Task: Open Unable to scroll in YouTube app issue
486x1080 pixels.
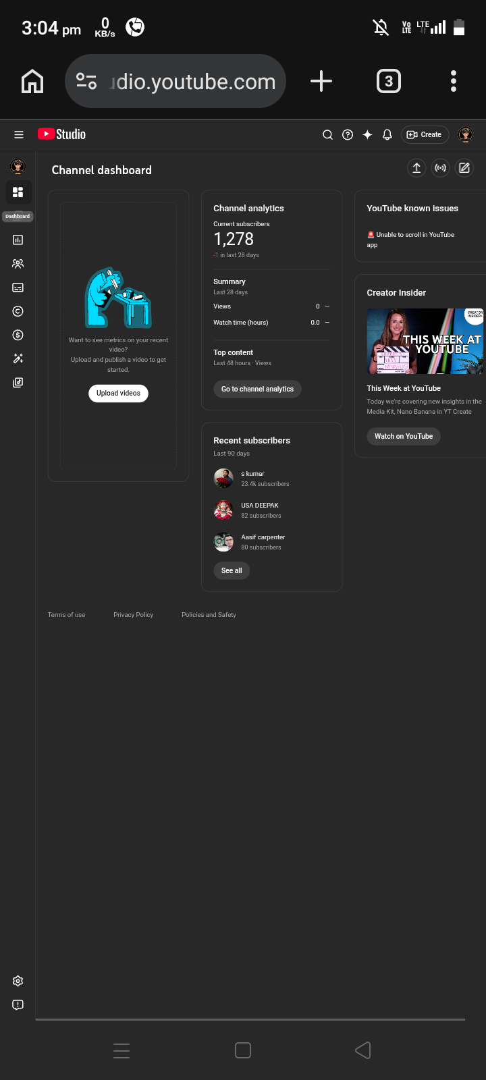Action: (x=410, y=240)
